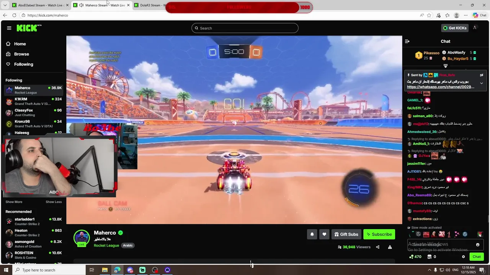This screenshot has height=275, width=490.
Task: Click the user avatar in Kick header
Action: pos(475,28)
